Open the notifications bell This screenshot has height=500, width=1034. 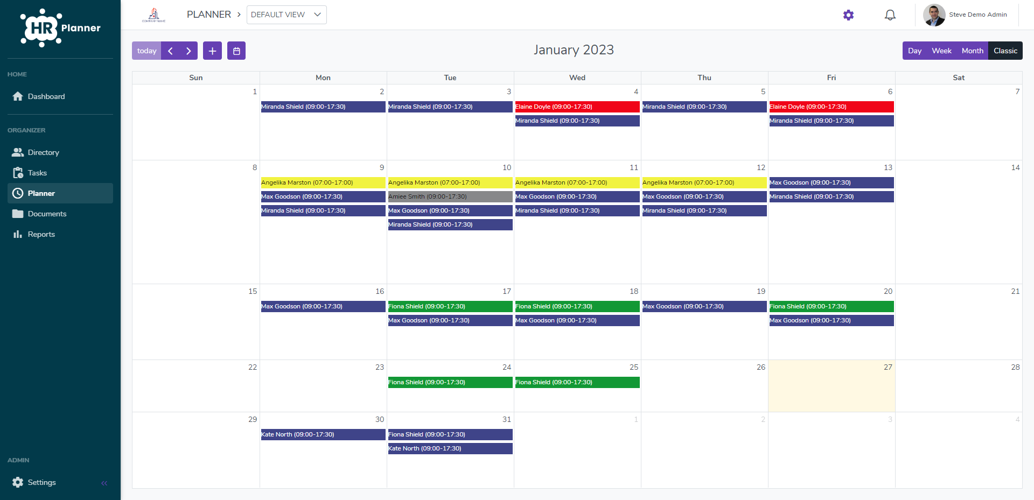(x=890, y=15)
